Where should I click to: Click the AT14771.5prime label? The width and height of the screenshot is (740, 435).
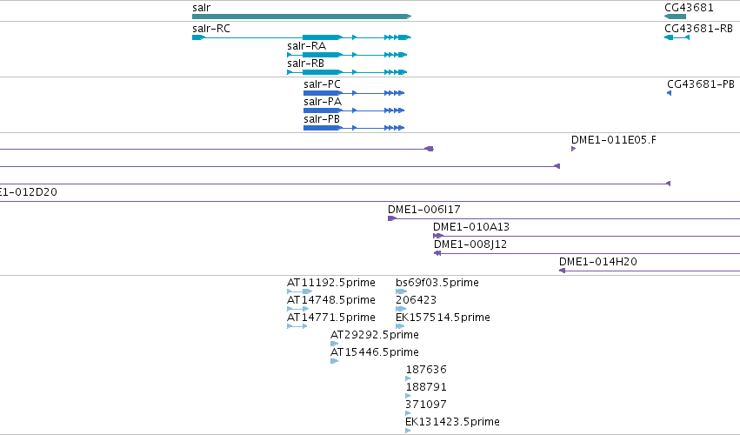331,318
